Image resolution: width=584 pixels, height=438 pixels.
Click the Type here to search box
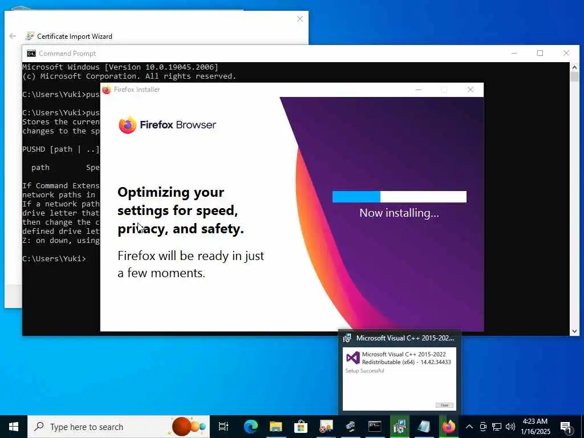point(119,427)
